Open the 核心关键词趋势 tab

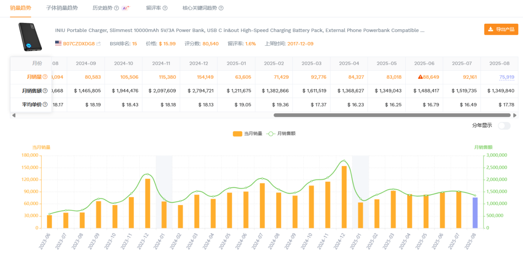click(199, 8)
